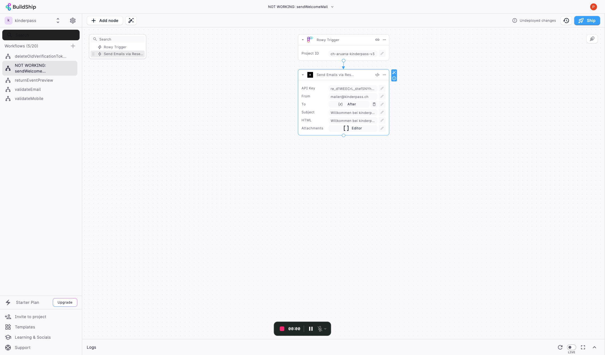Open the workflow name dropdown at top
The width and height of the screenshot is (605, 355).
[x=332, y=7]
